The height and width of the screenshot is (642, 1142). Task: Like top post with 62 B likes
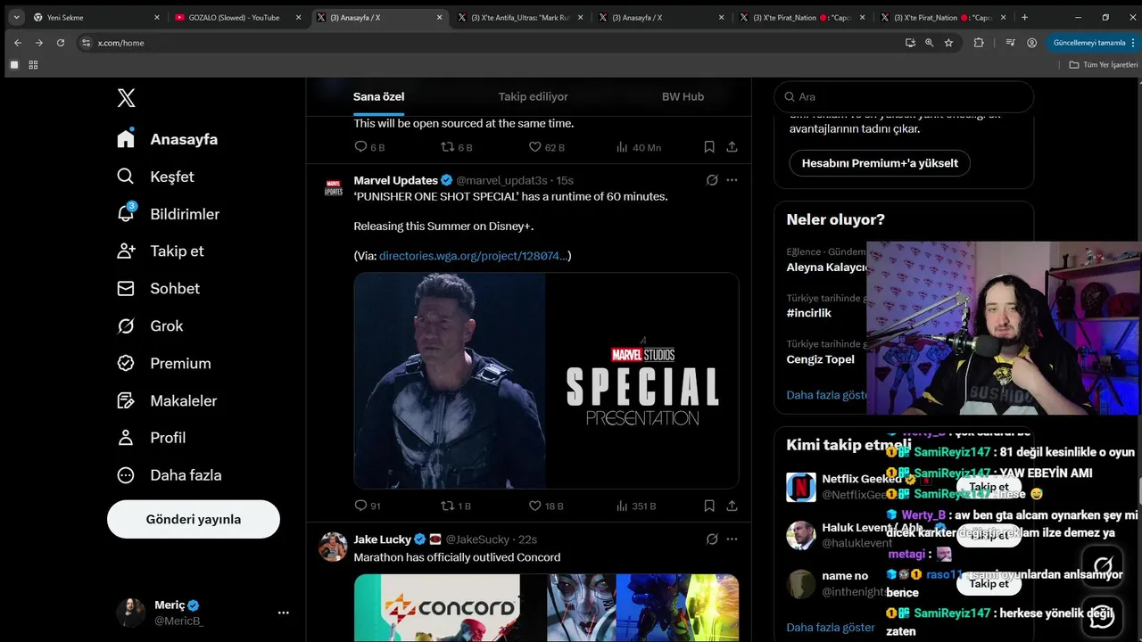coord(547,147)
